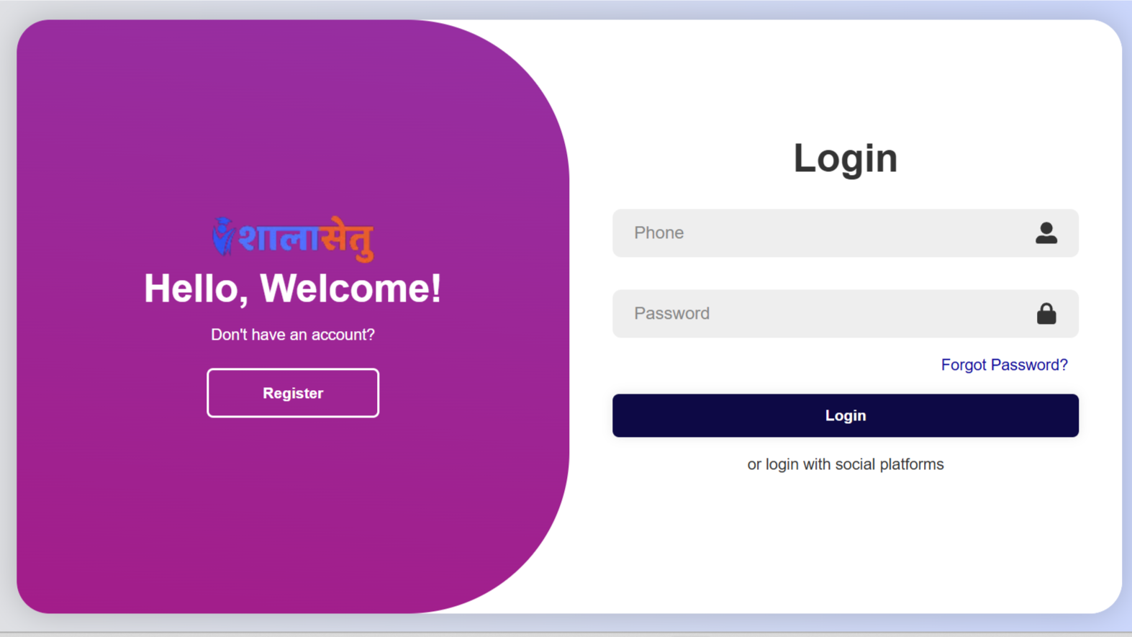The height and width of the screenshot is (637, 1132).
Task: Click the graduate figure icon in the logo
Action: (x=223, y=236)
